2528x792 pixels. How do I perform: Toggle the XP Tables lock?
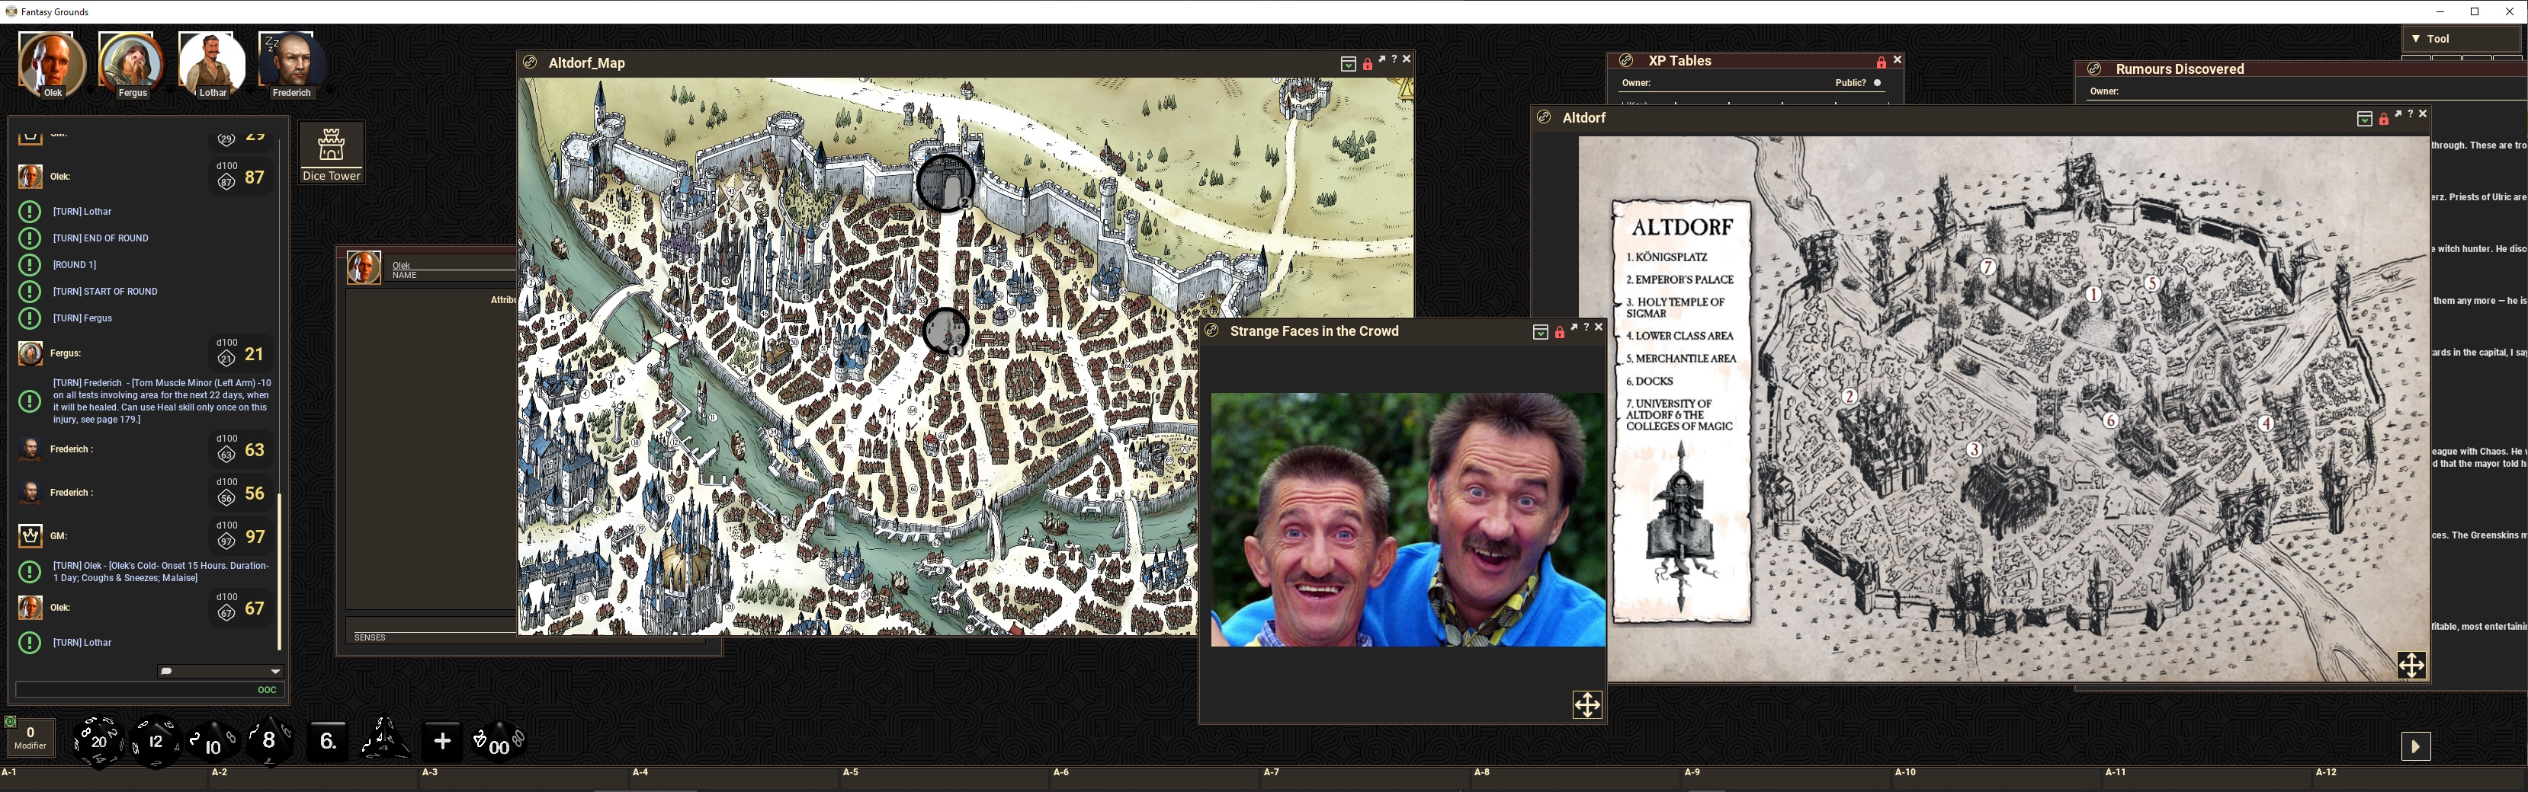click(x=1882, y=62)
